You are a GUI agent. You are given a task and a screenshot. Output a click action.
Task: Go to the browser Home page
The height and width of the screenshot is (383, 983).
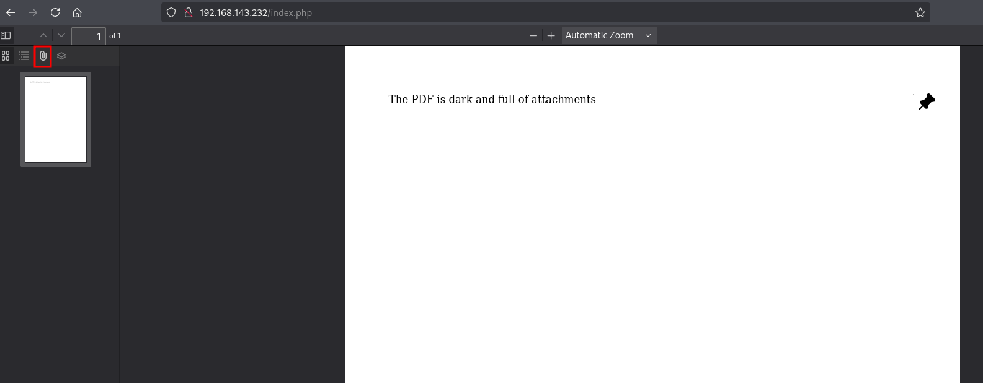77,12
